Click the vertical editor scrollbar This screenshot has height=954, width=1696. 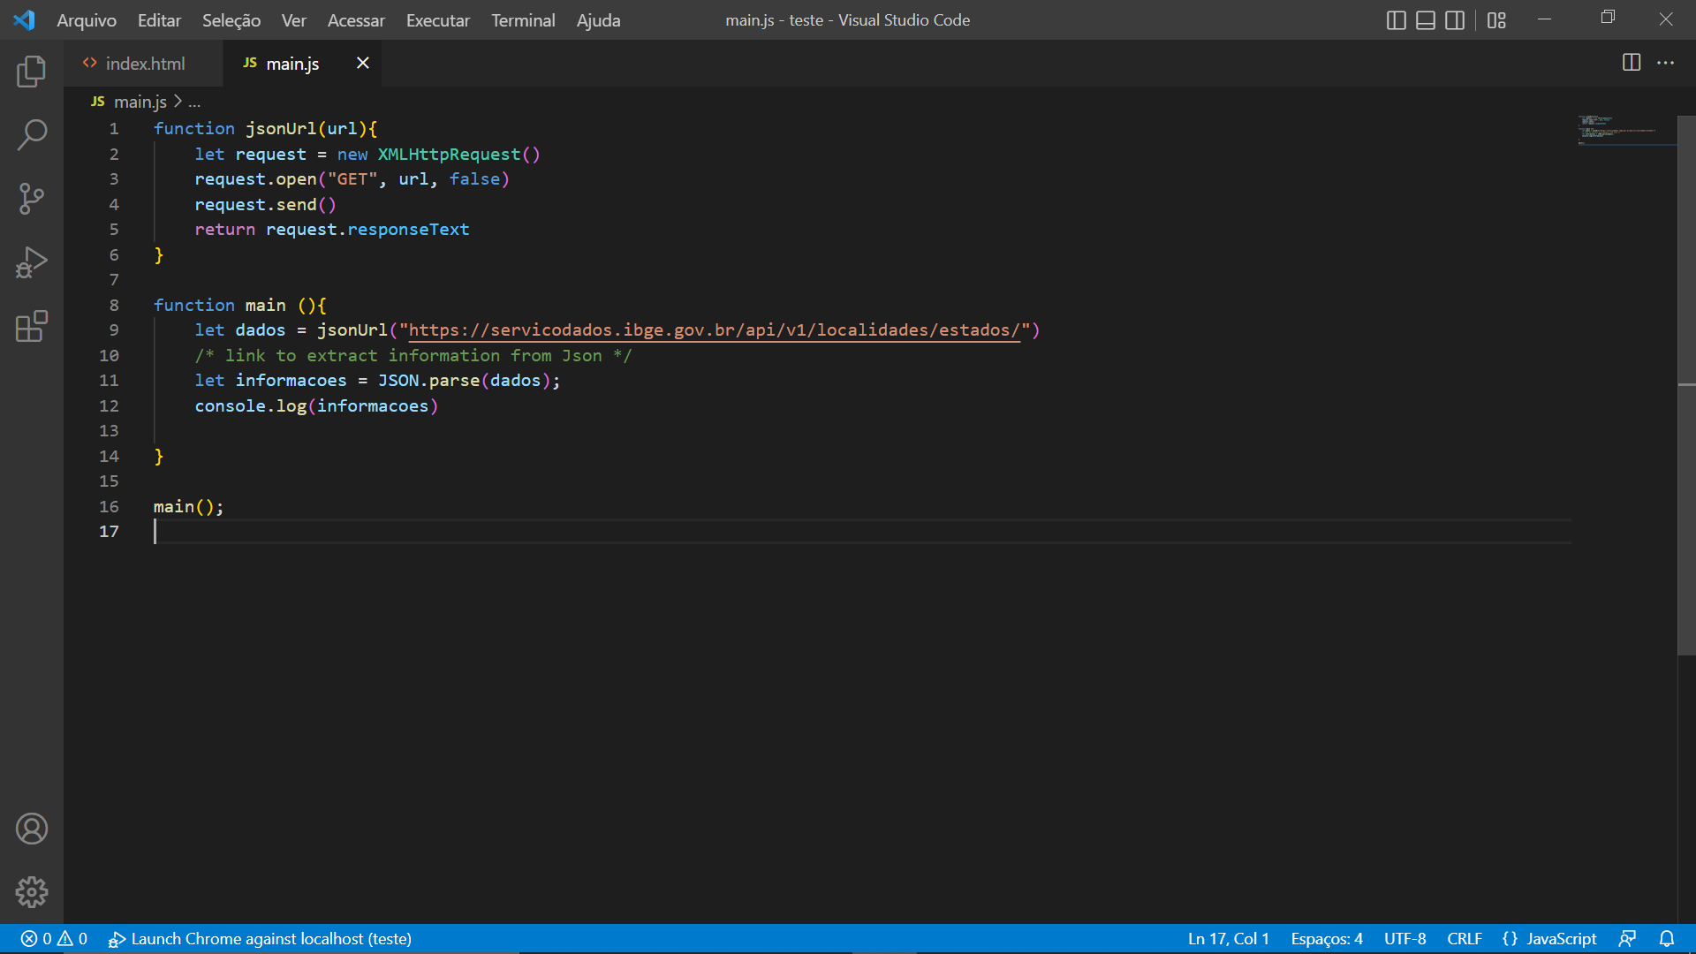[x=1686, y=385]
